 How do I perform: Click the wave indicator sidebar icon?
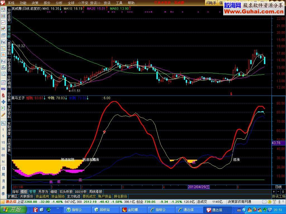tap(3, 83)
